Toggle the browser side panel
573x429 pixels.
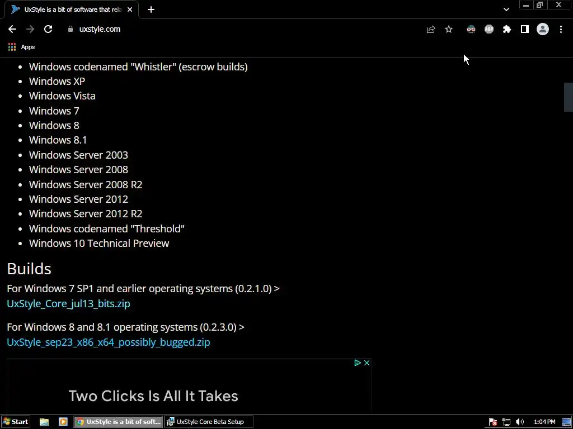(525, 29)
